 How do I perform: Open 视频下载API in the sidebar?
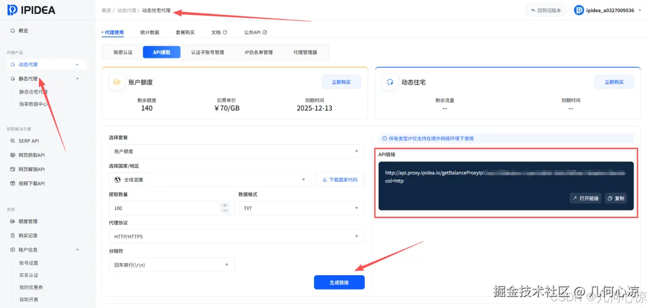point(32,183)
